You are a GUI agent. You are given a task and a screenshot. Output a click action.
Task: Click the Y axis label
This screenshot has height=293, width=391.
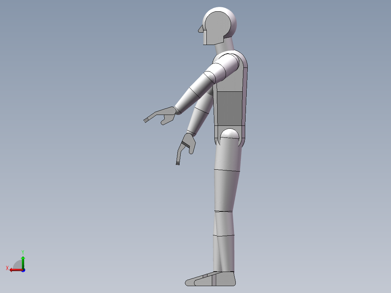(23, 252)
